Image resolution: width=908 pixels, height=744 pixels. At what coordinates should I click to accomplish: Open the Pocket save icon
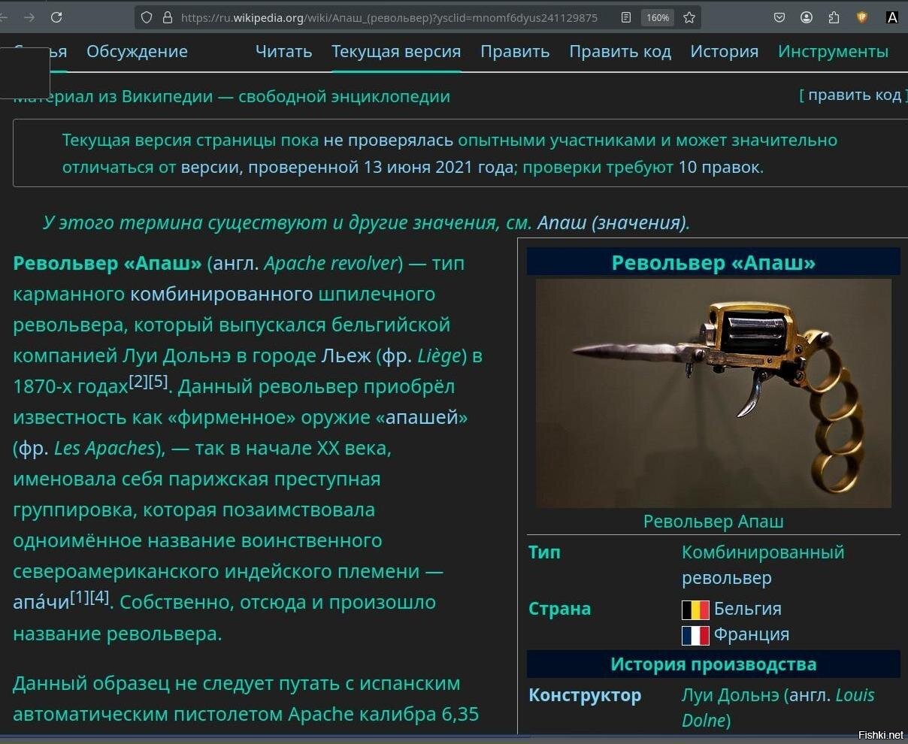coord(779,17)
